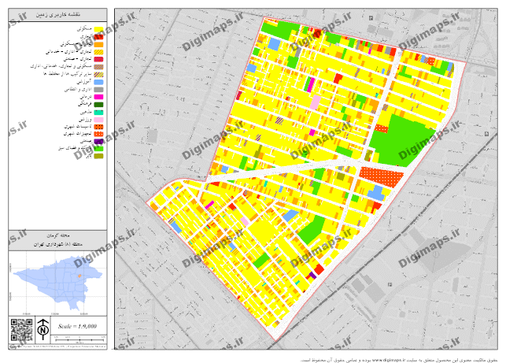Click the small orange dotted block beside the big park
Screen dimensions: 506x363
381,128
